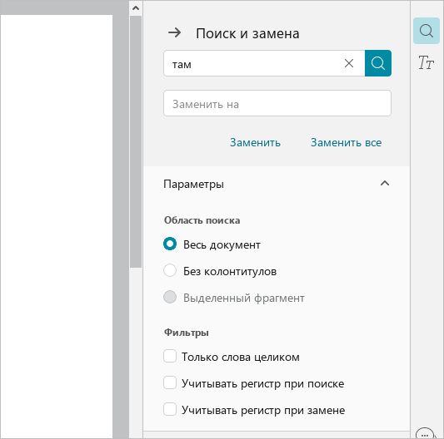The height and width of the screenshot is (439, 444).
Task: Run the search with the teal magnifier button
Action: [378, 63]
